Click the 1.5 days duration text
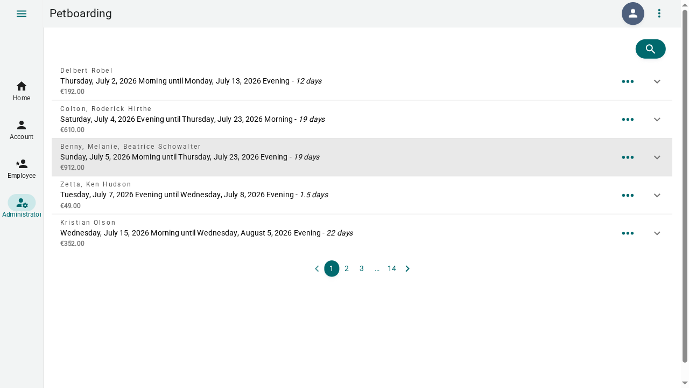 (x=314, y=195)
